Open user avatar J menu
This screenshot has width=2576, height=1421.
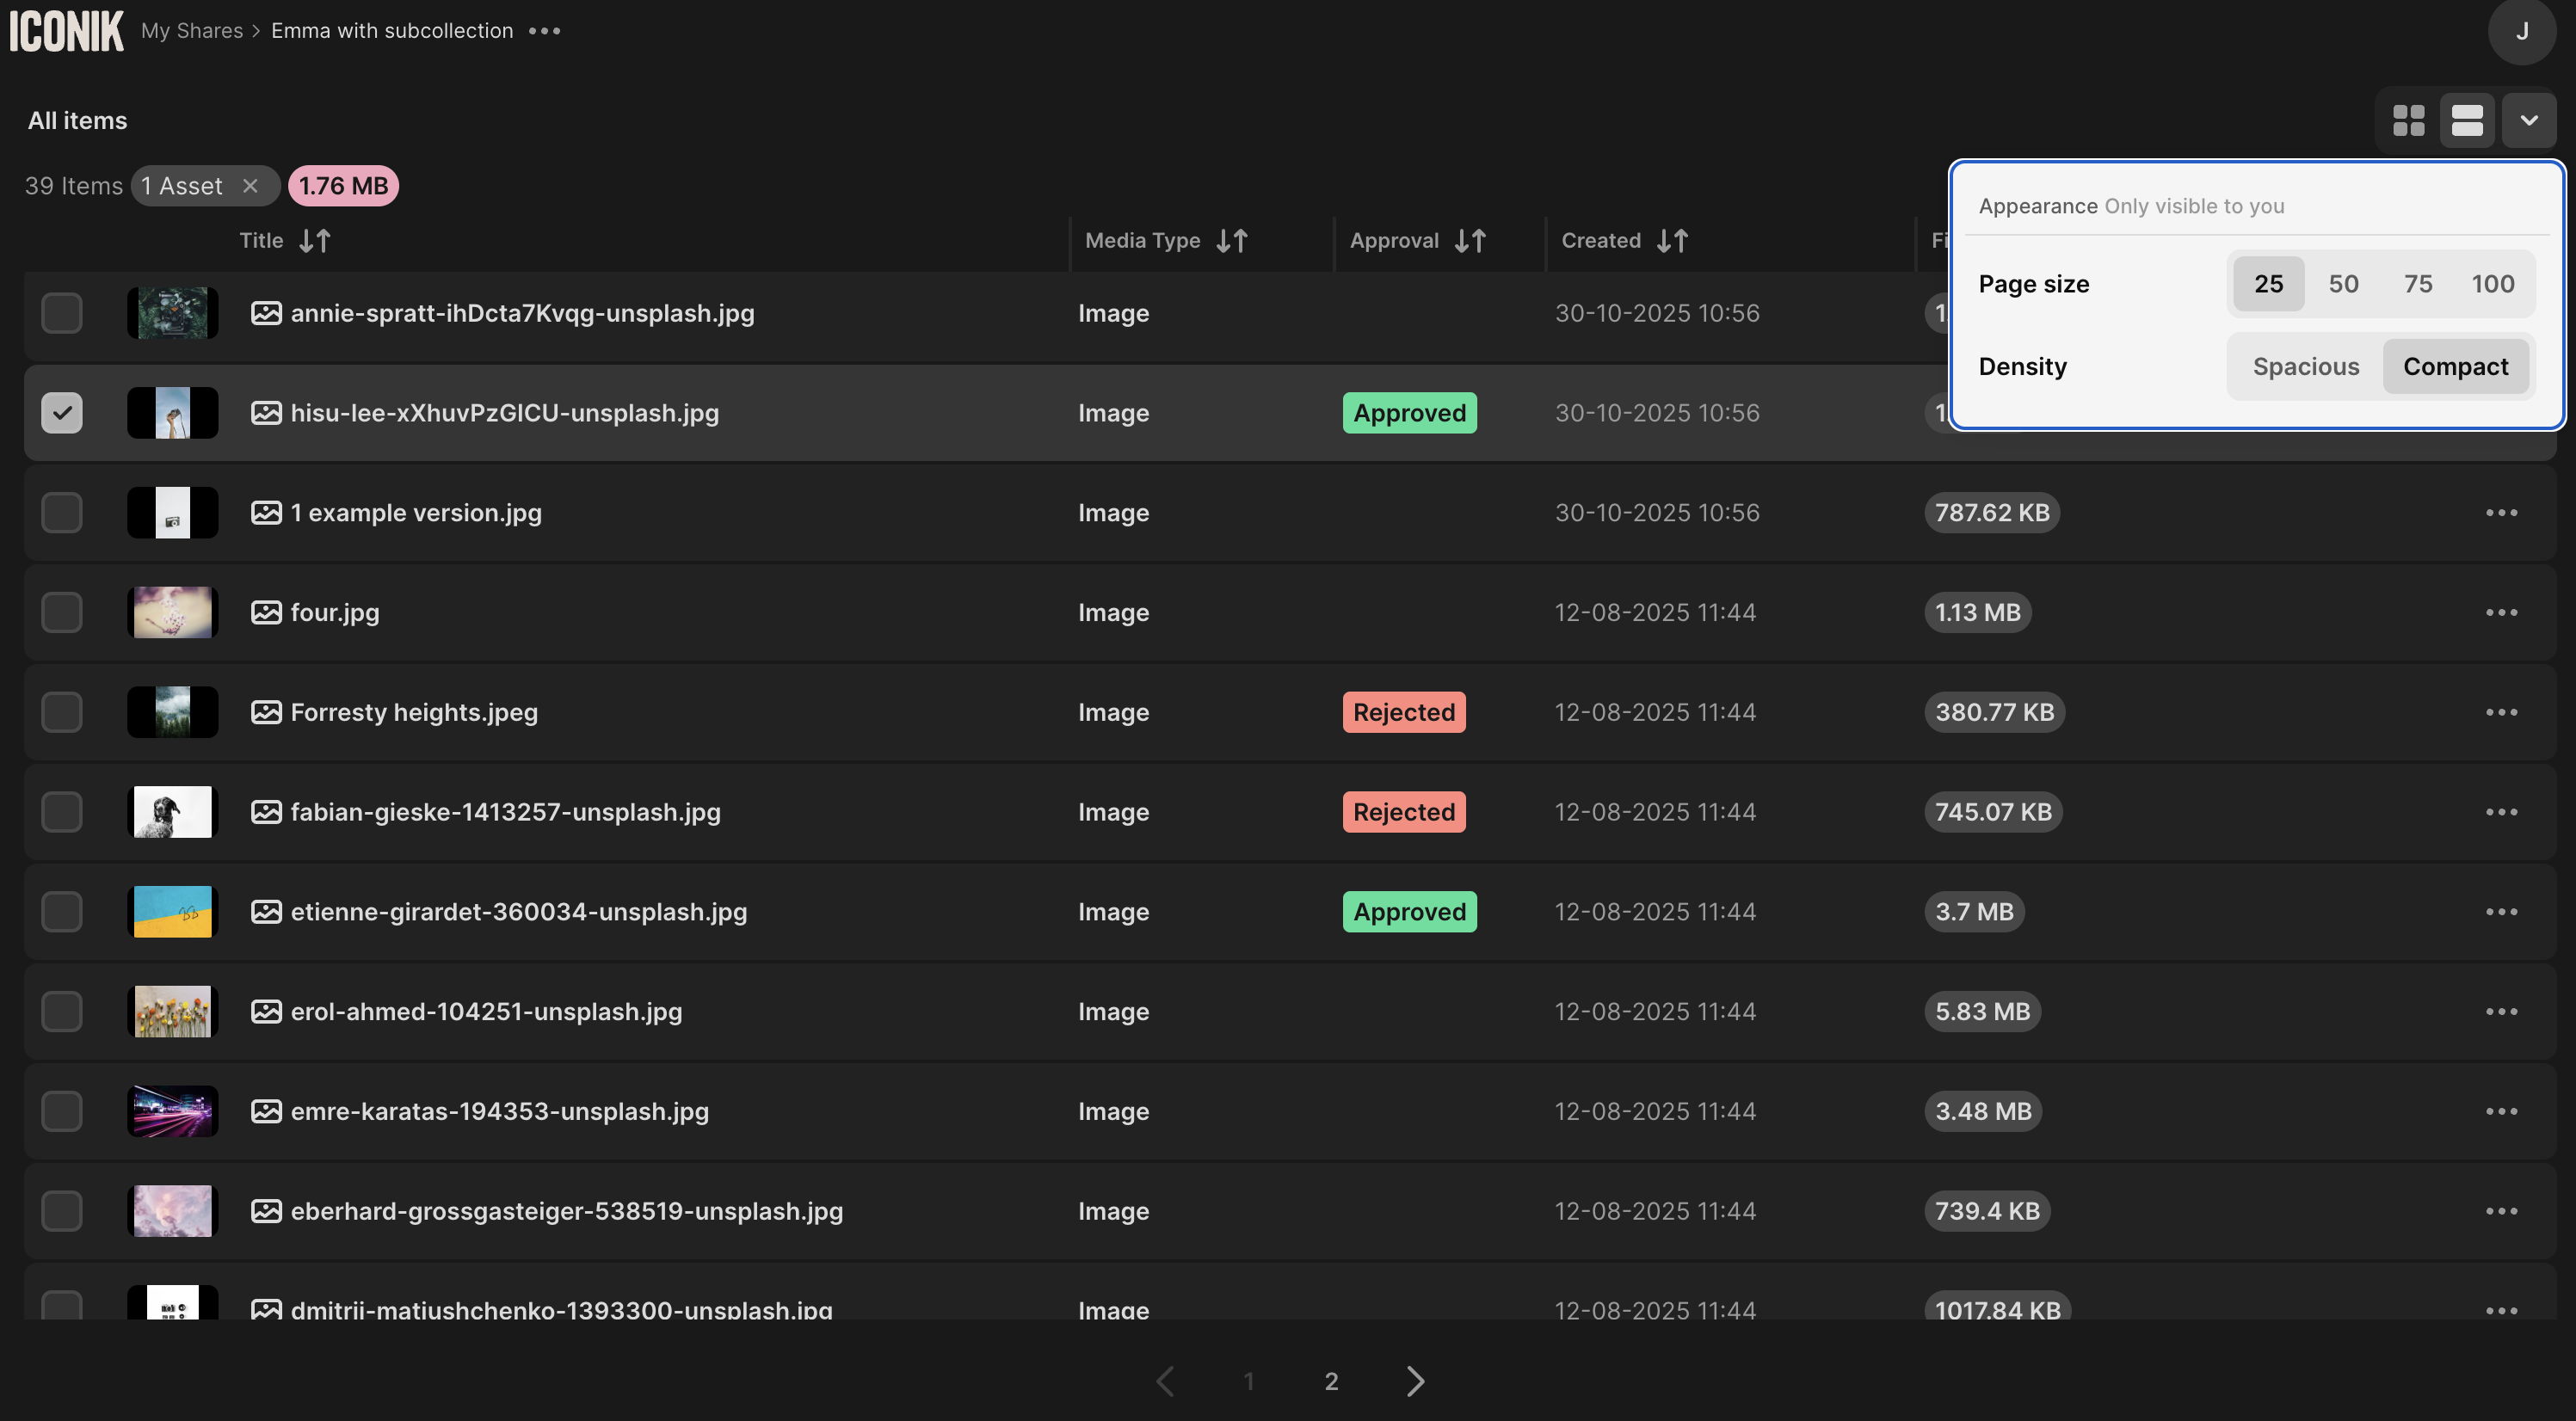(x=2521, y=32)
